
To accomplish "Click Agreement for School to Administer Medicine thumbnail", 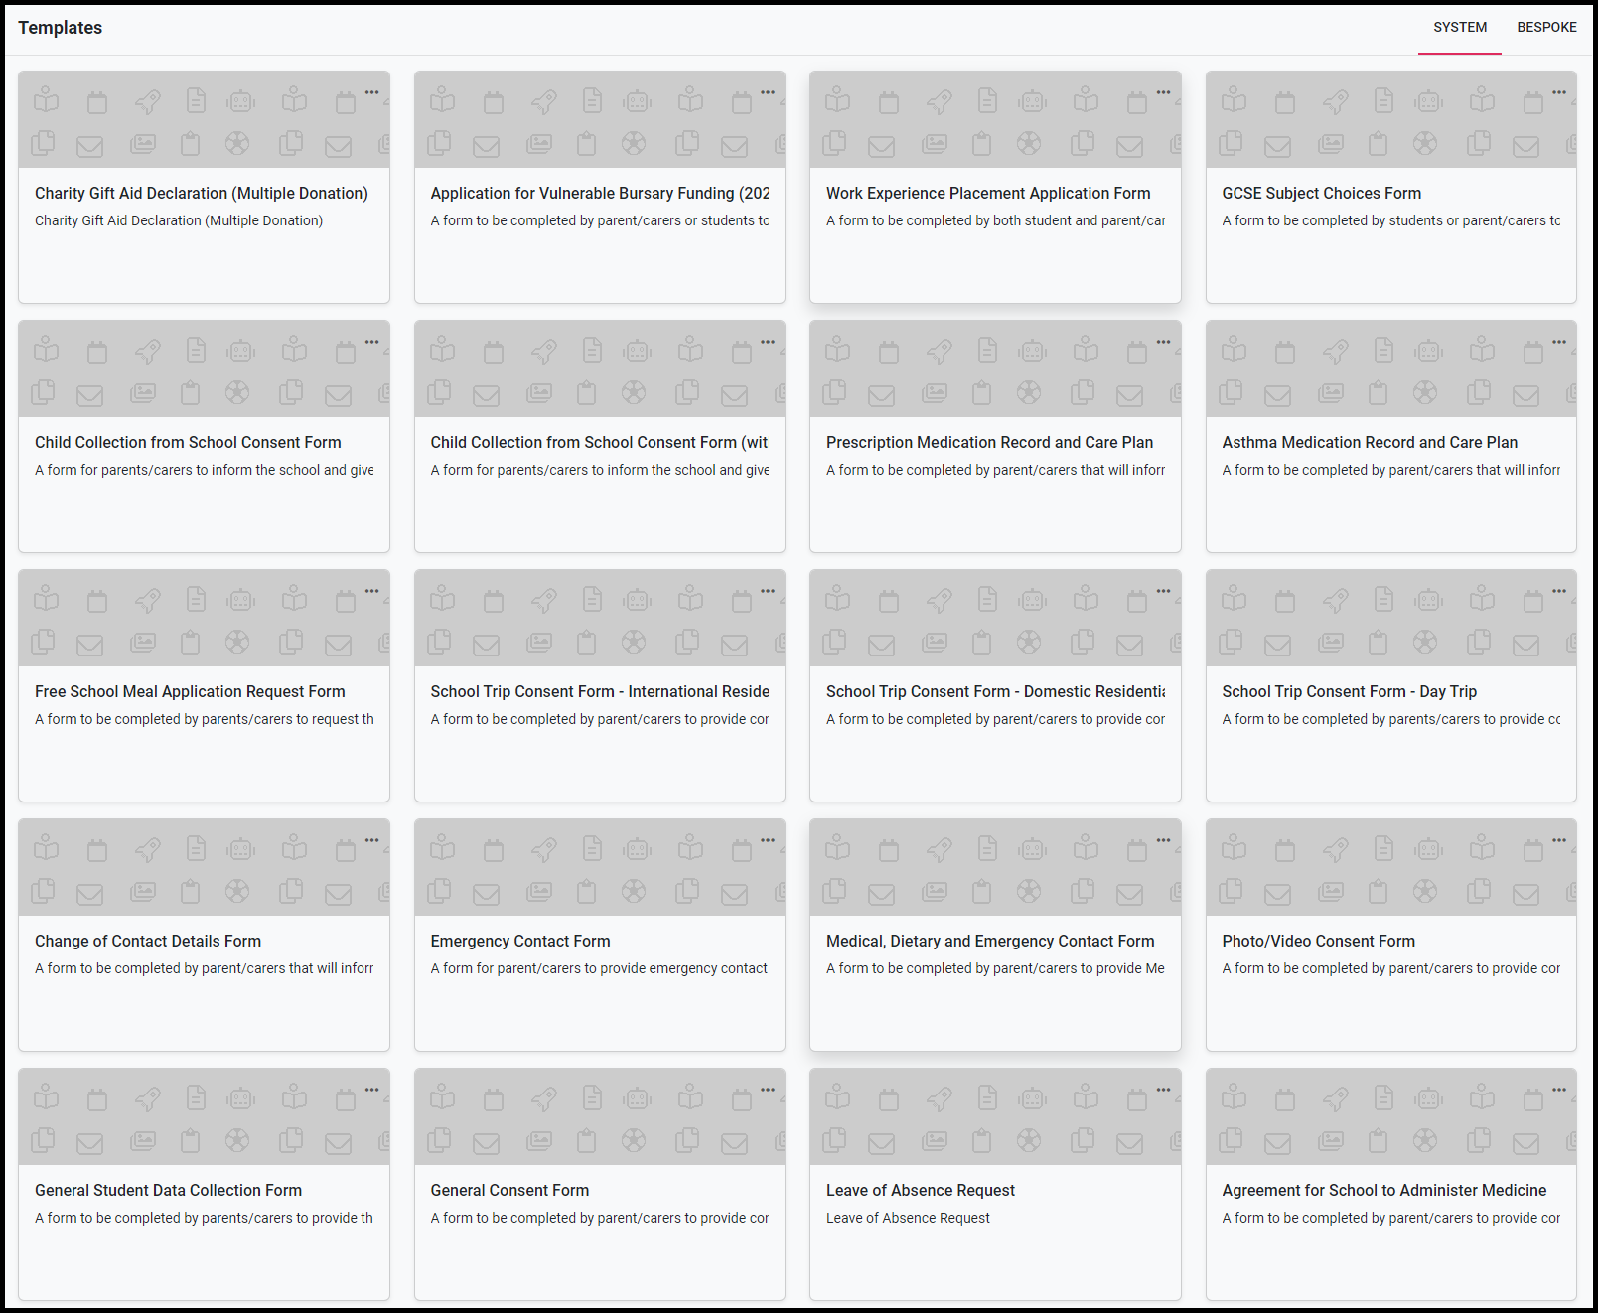I will (1390, 1117).
